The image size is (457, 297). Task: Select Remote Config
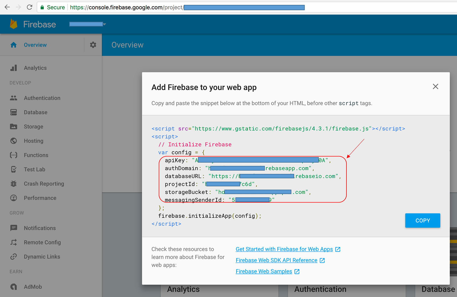click(x=42, y=242)
